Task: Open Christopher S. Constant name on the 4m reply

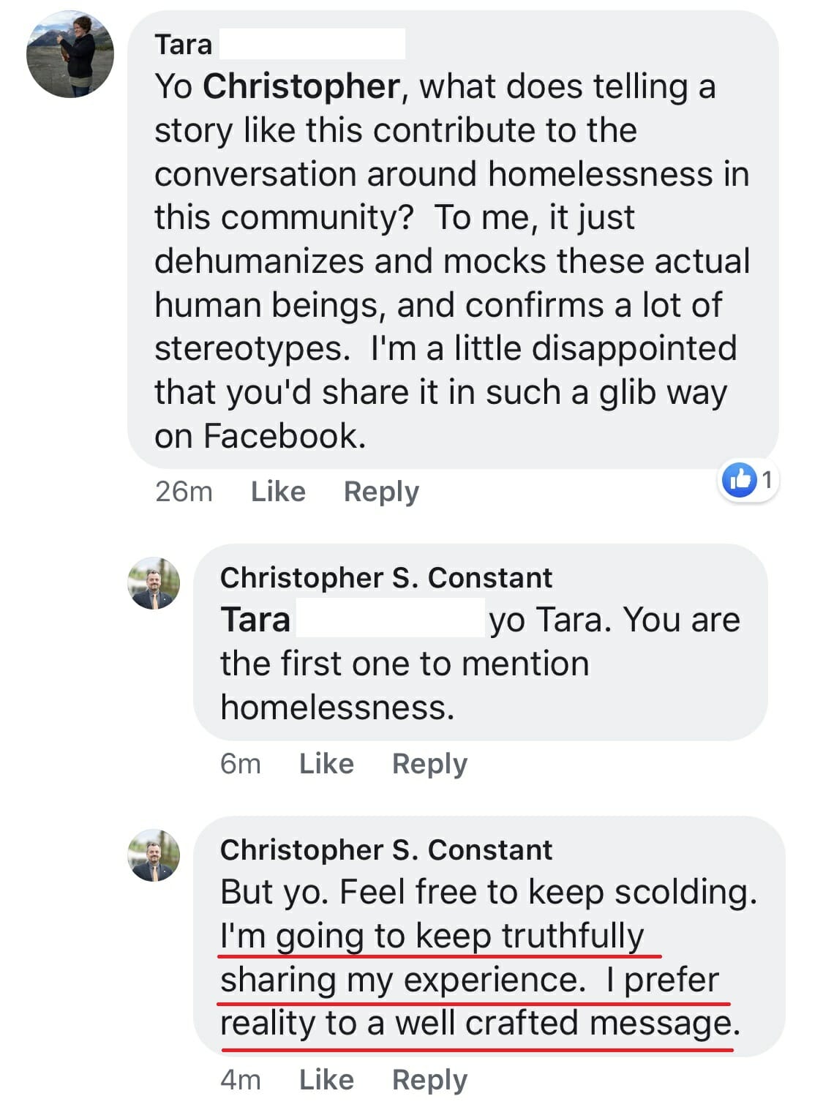Action: click(386, 849)
